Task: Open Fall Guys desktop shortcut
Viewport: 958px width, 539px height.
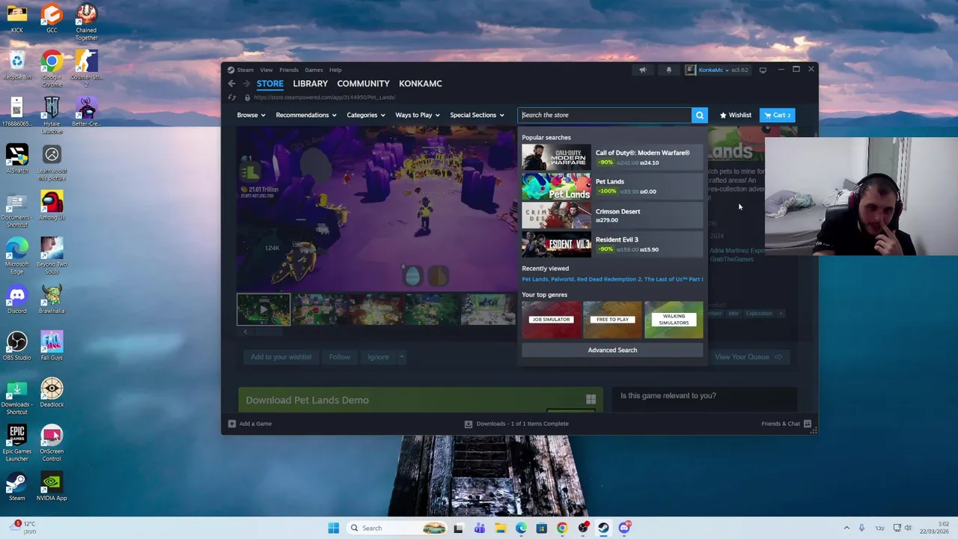Action: tap(52, 346)
